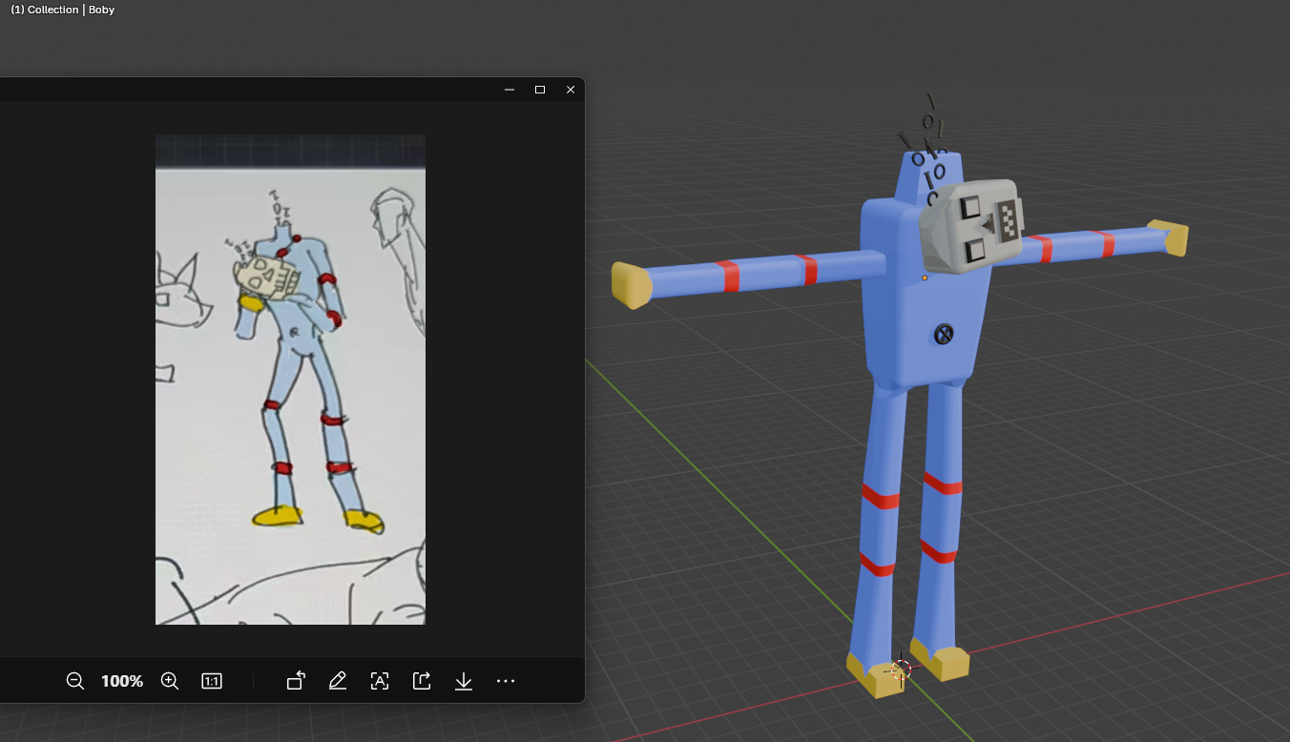Minimize the image viewer window
Screen dimensions: 1290x742
pyautogui.click(x=510, y=90)
